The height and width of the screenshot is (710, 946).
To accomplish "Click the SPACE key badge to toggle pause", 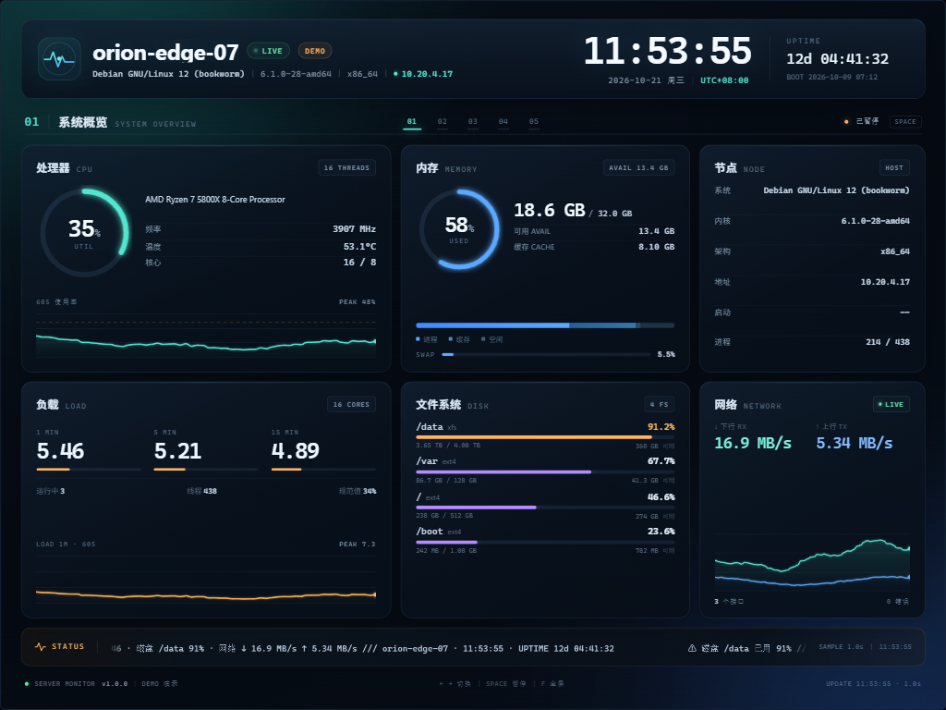I will point(905,122).
